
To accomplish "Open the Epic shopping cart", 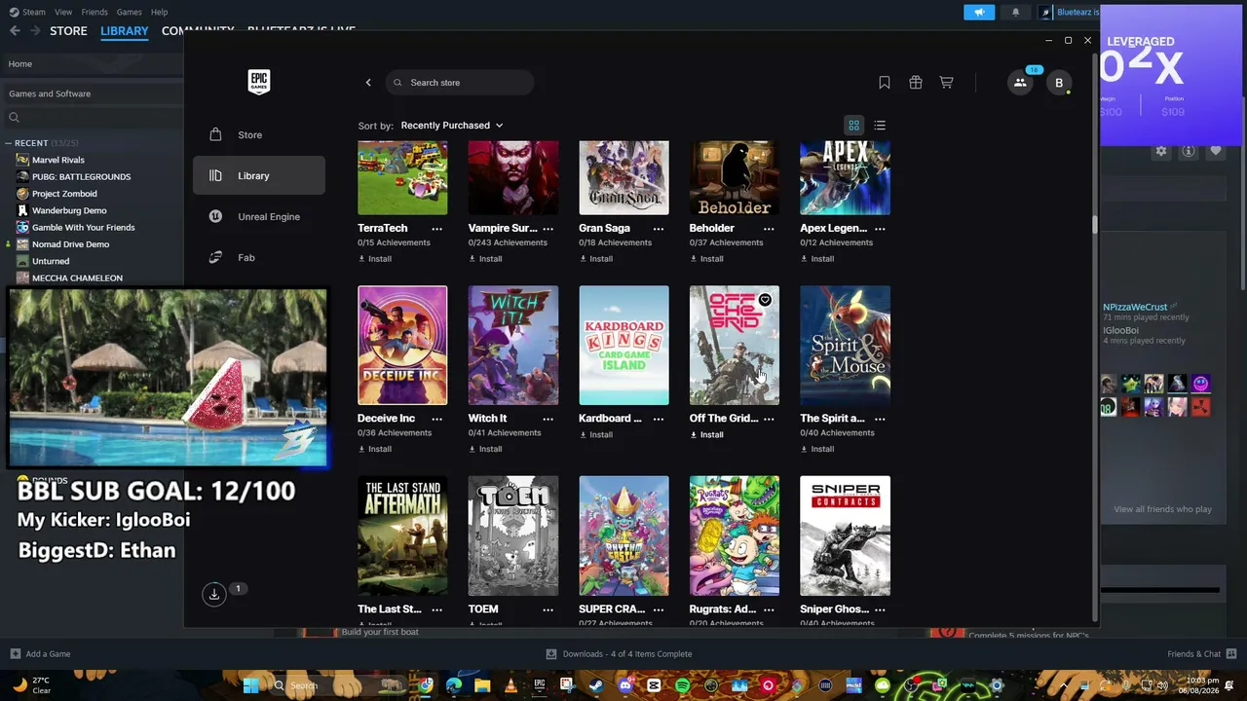I will click(946, 83).
